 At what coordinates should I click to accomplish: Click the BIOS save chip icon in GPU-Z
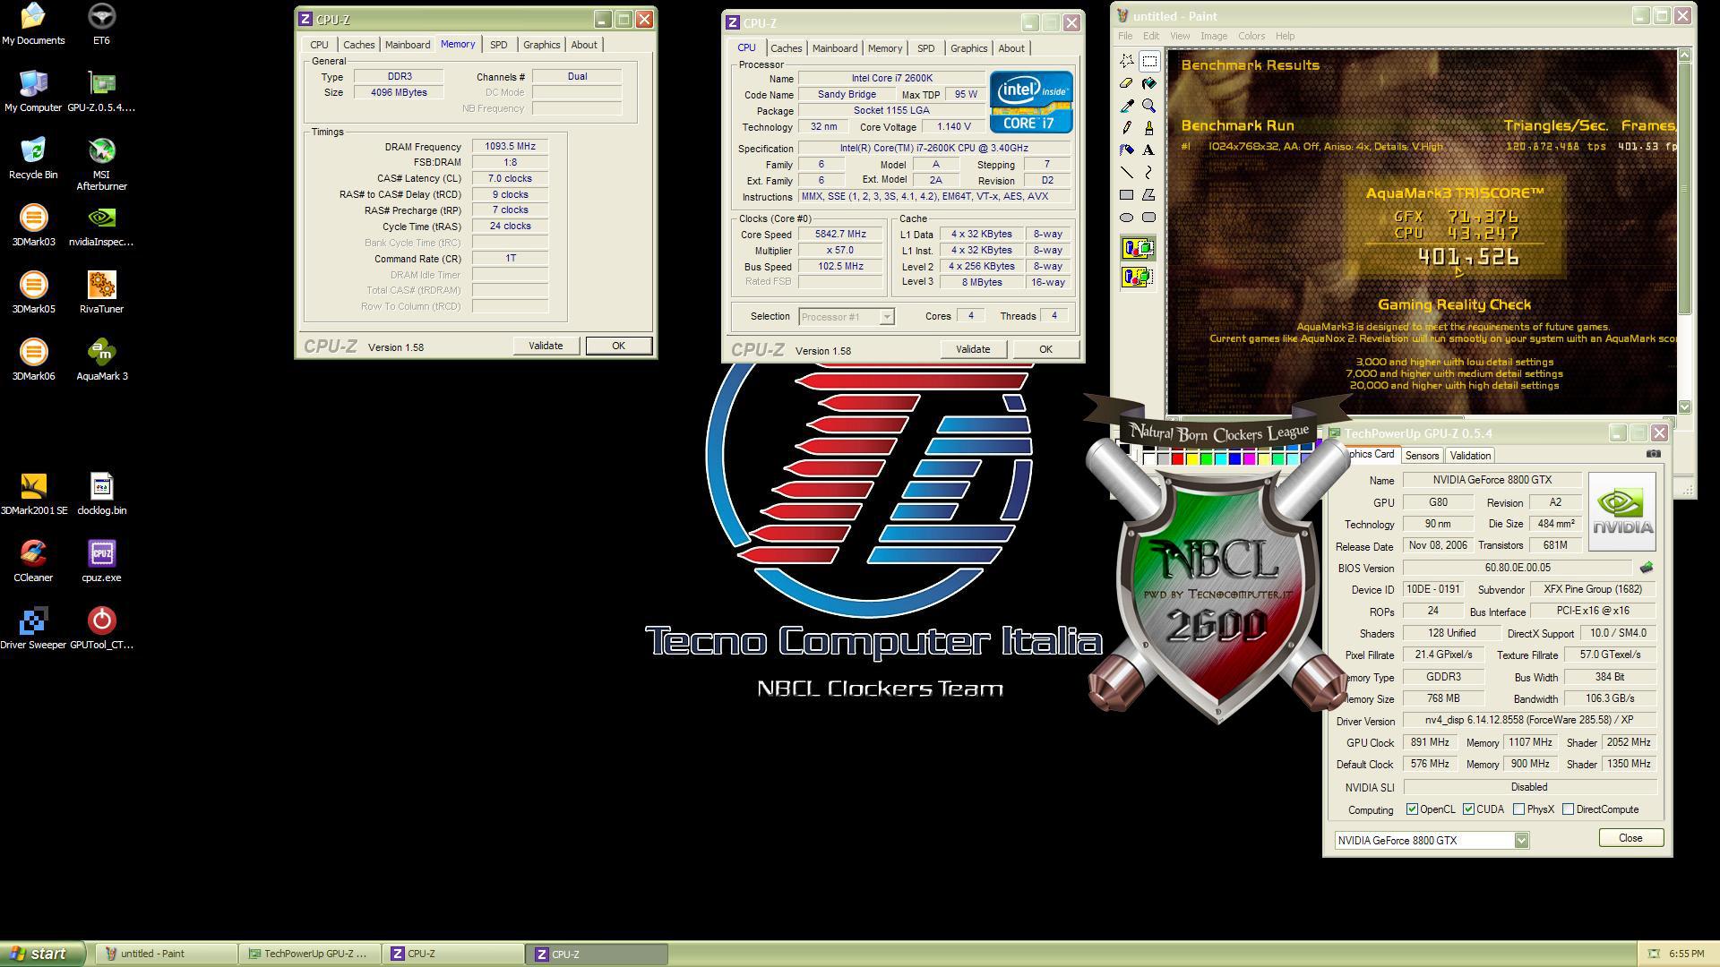point(1646,568)
